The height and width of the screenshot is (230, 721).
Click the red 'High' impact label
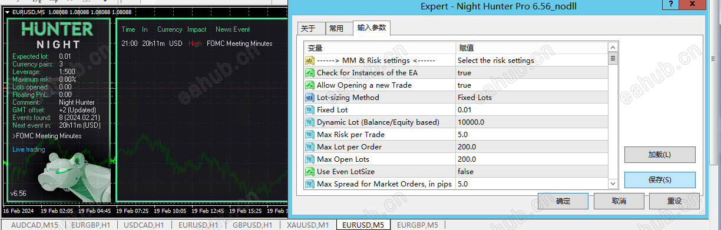pyautogui.click(x=195, y=44)
